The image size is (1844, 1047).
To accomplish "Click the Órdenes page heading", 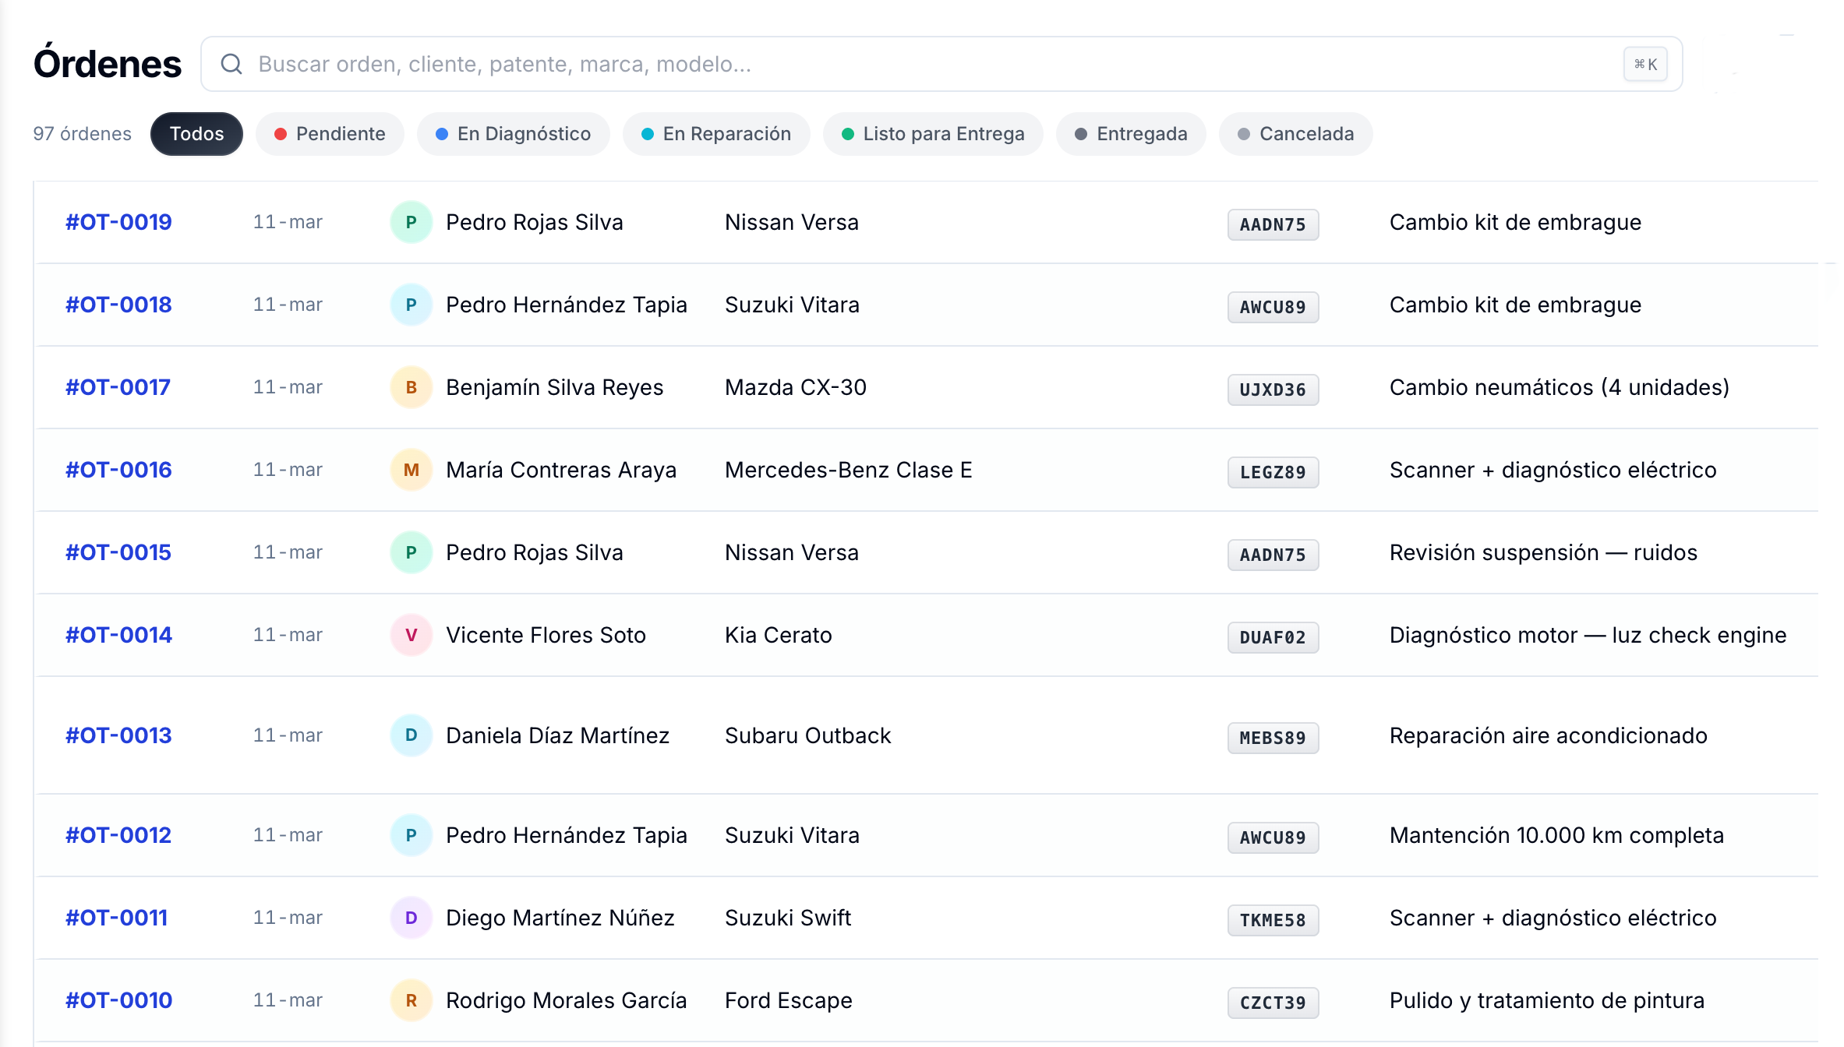I will click(x=108, y=64).
